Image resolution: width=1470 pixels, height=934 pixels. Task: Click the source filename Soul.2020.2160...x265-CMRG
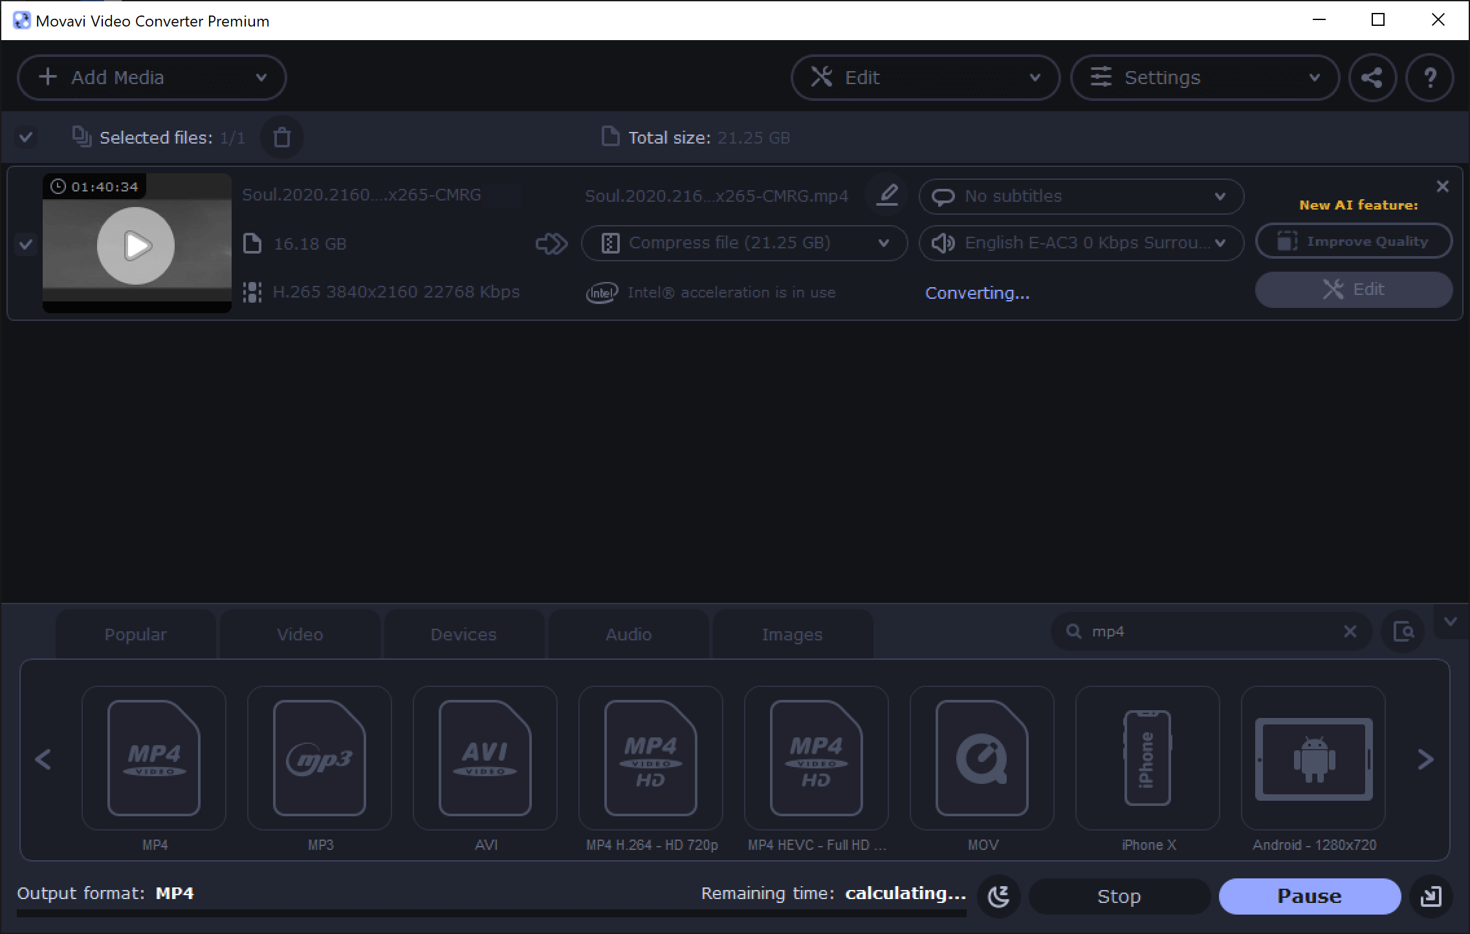[362, 195]
